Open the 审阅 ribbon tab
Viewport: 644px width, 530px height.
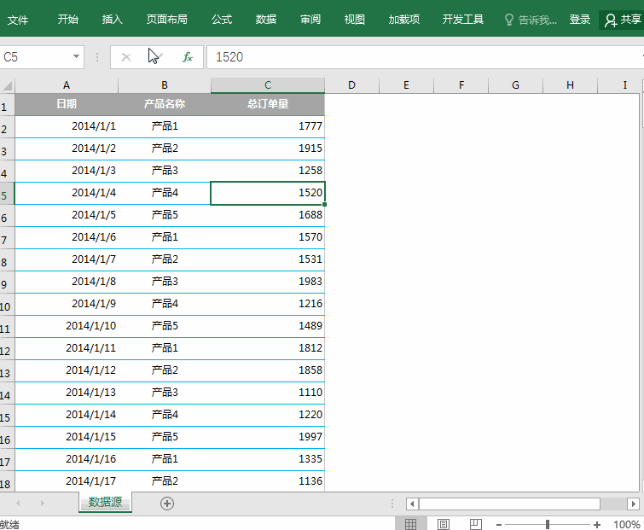(x=310, y=20)
